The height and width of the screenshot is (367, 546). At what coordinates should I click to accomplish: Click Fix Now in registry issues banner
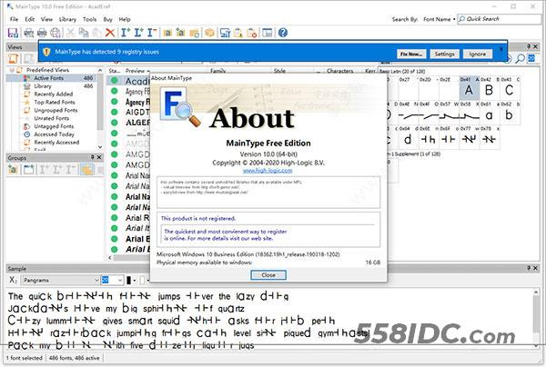coord(411,54)
